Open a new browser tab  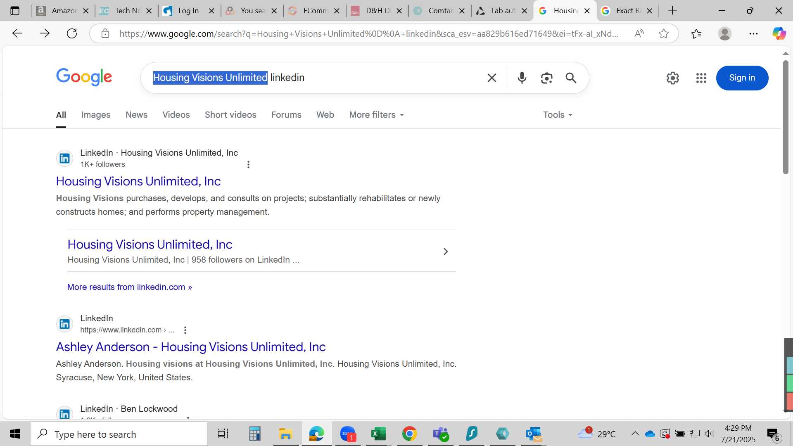click(x=672, y=11)
